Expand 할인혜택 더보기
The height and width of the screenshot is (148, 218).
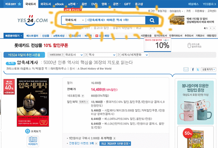(84, 102)
